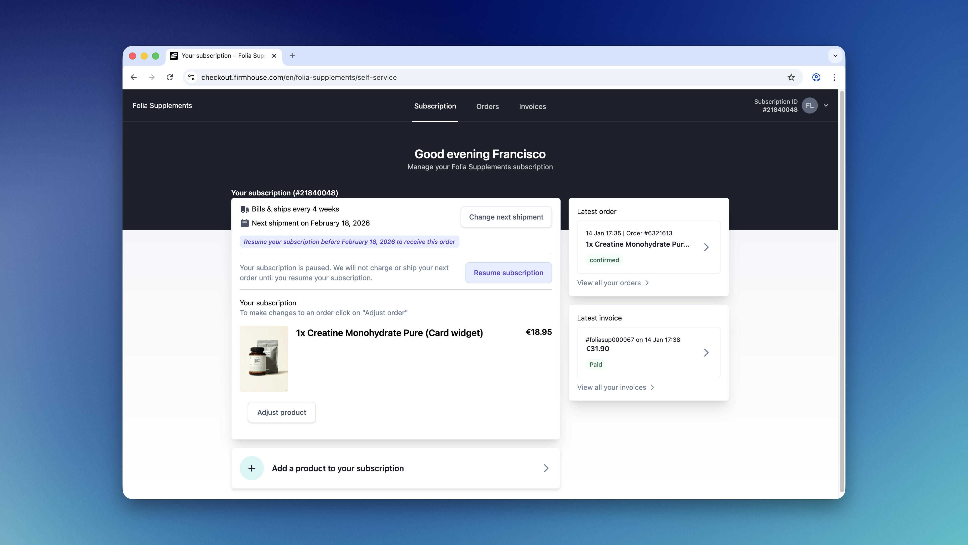
Task: Click the Creatine Monohydrate product thumbnail
Action: tap(264, 359)
